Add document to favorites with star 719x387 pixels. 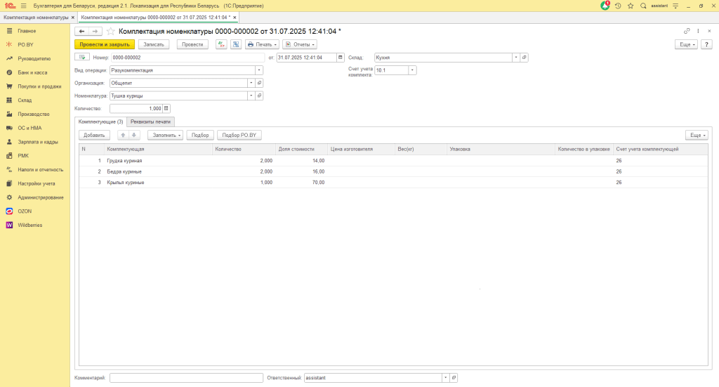click(110, 31)
